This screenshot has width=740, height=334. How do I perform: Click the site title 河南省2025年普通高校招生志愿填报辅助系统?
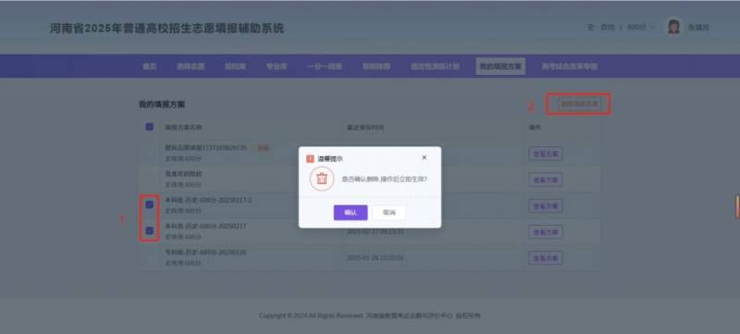tap(167, 29)
